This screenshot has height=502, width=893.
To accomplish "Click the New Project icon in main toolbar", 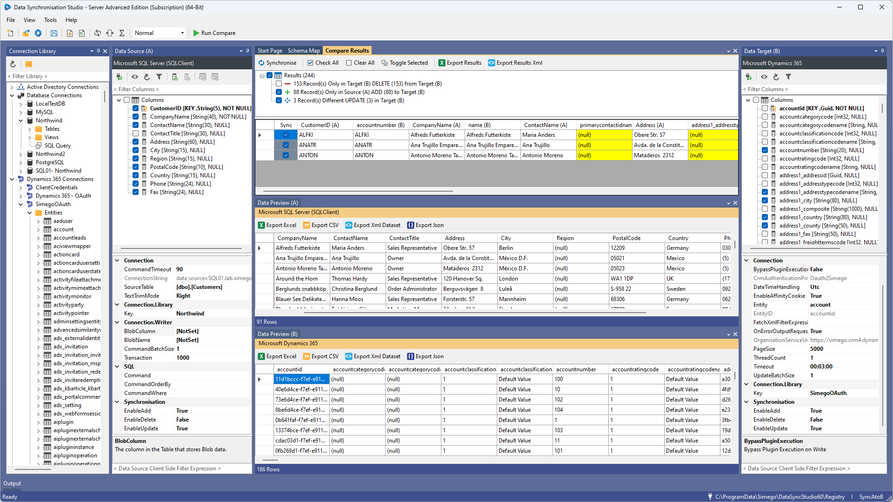I will point(10,33).
